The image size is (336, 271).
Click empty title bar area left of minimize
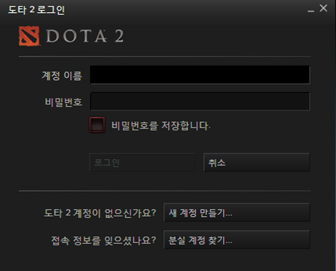coord(184,10)
